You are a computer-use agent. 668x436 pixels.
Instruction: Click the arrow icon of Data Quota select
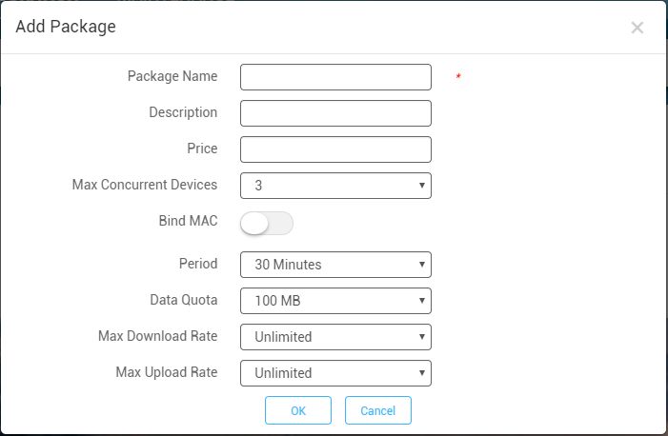click(422, 300)
